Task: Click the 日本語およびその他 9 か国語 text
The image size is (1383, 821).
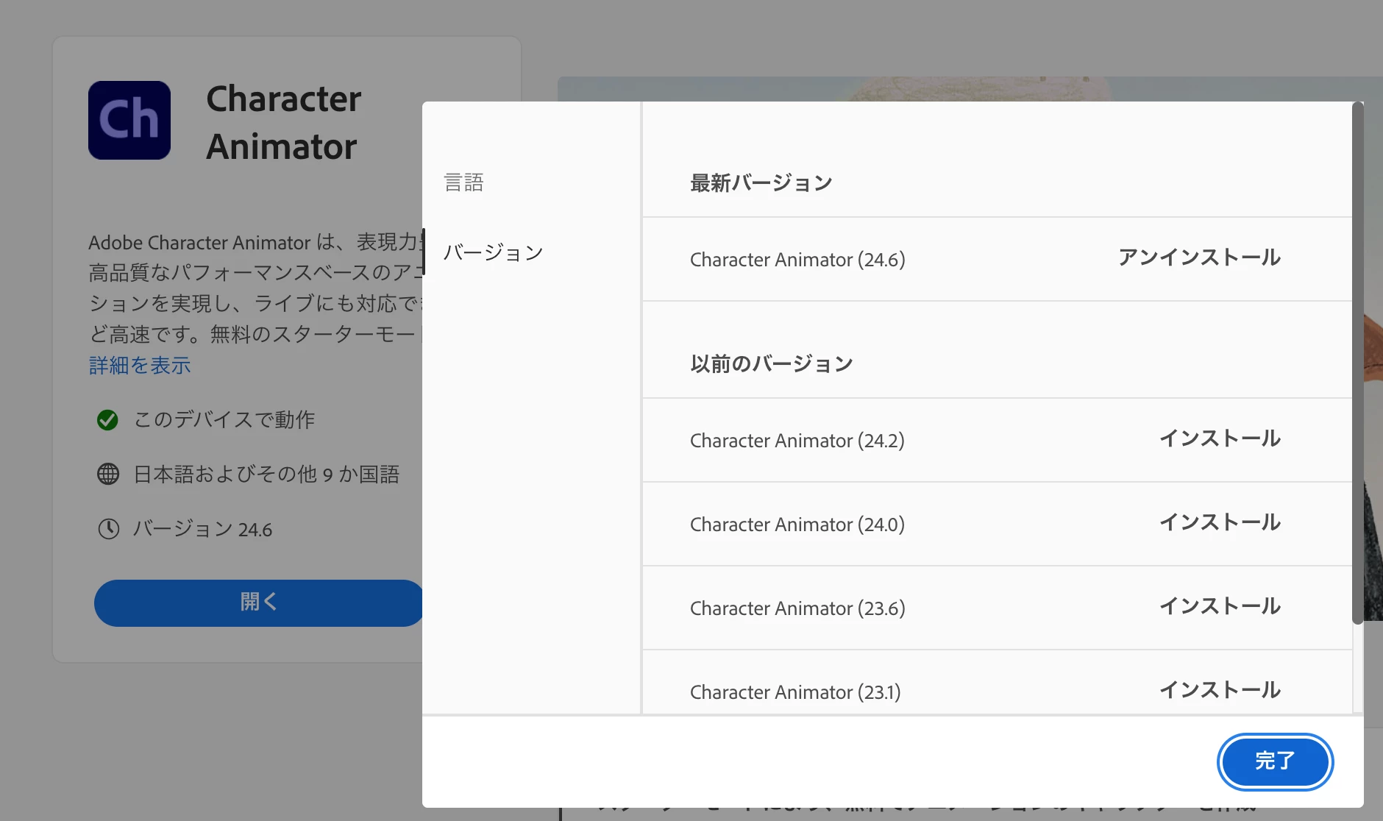Action: [x=266, y=475]
